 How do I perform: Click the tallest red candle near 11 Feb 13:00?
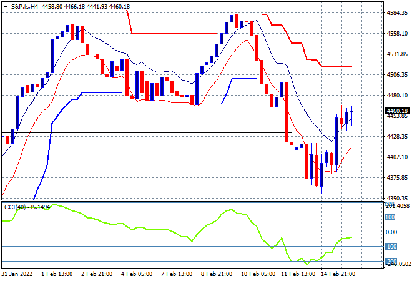(x=287, y=112)
